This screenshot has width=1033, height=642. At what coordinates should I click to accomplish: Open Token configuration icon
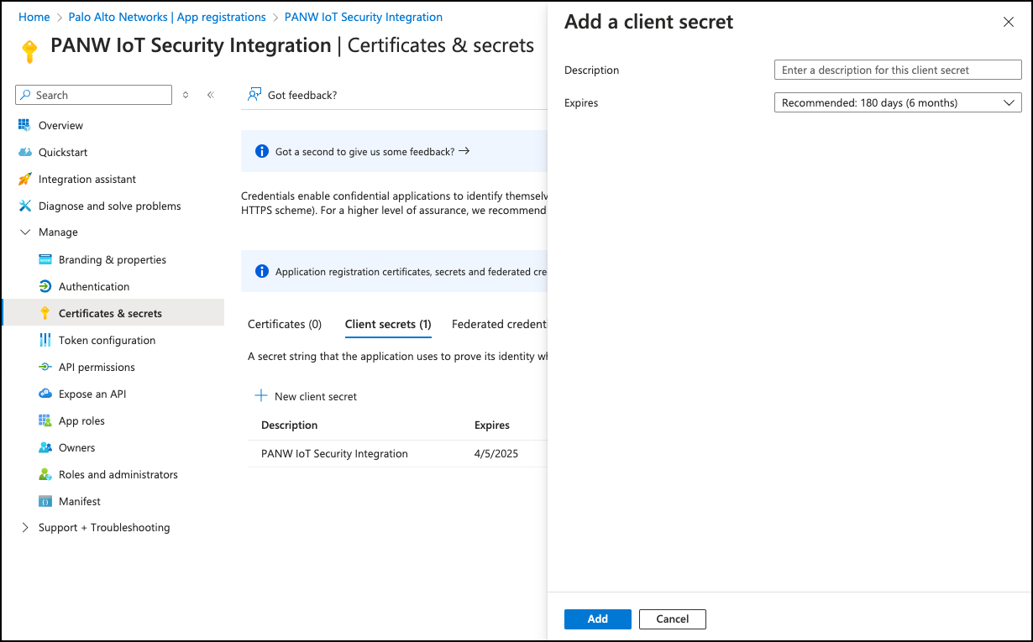click(x=45, y=340)
